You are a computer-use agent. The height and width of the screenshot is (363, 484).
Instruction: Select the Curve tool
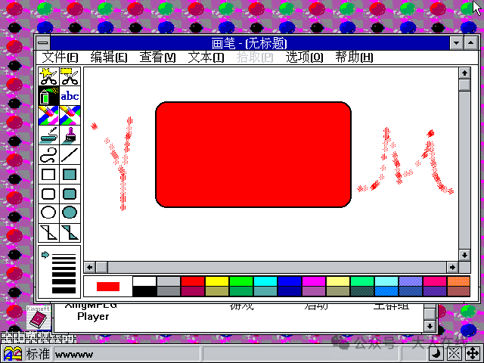coord(48,155)
